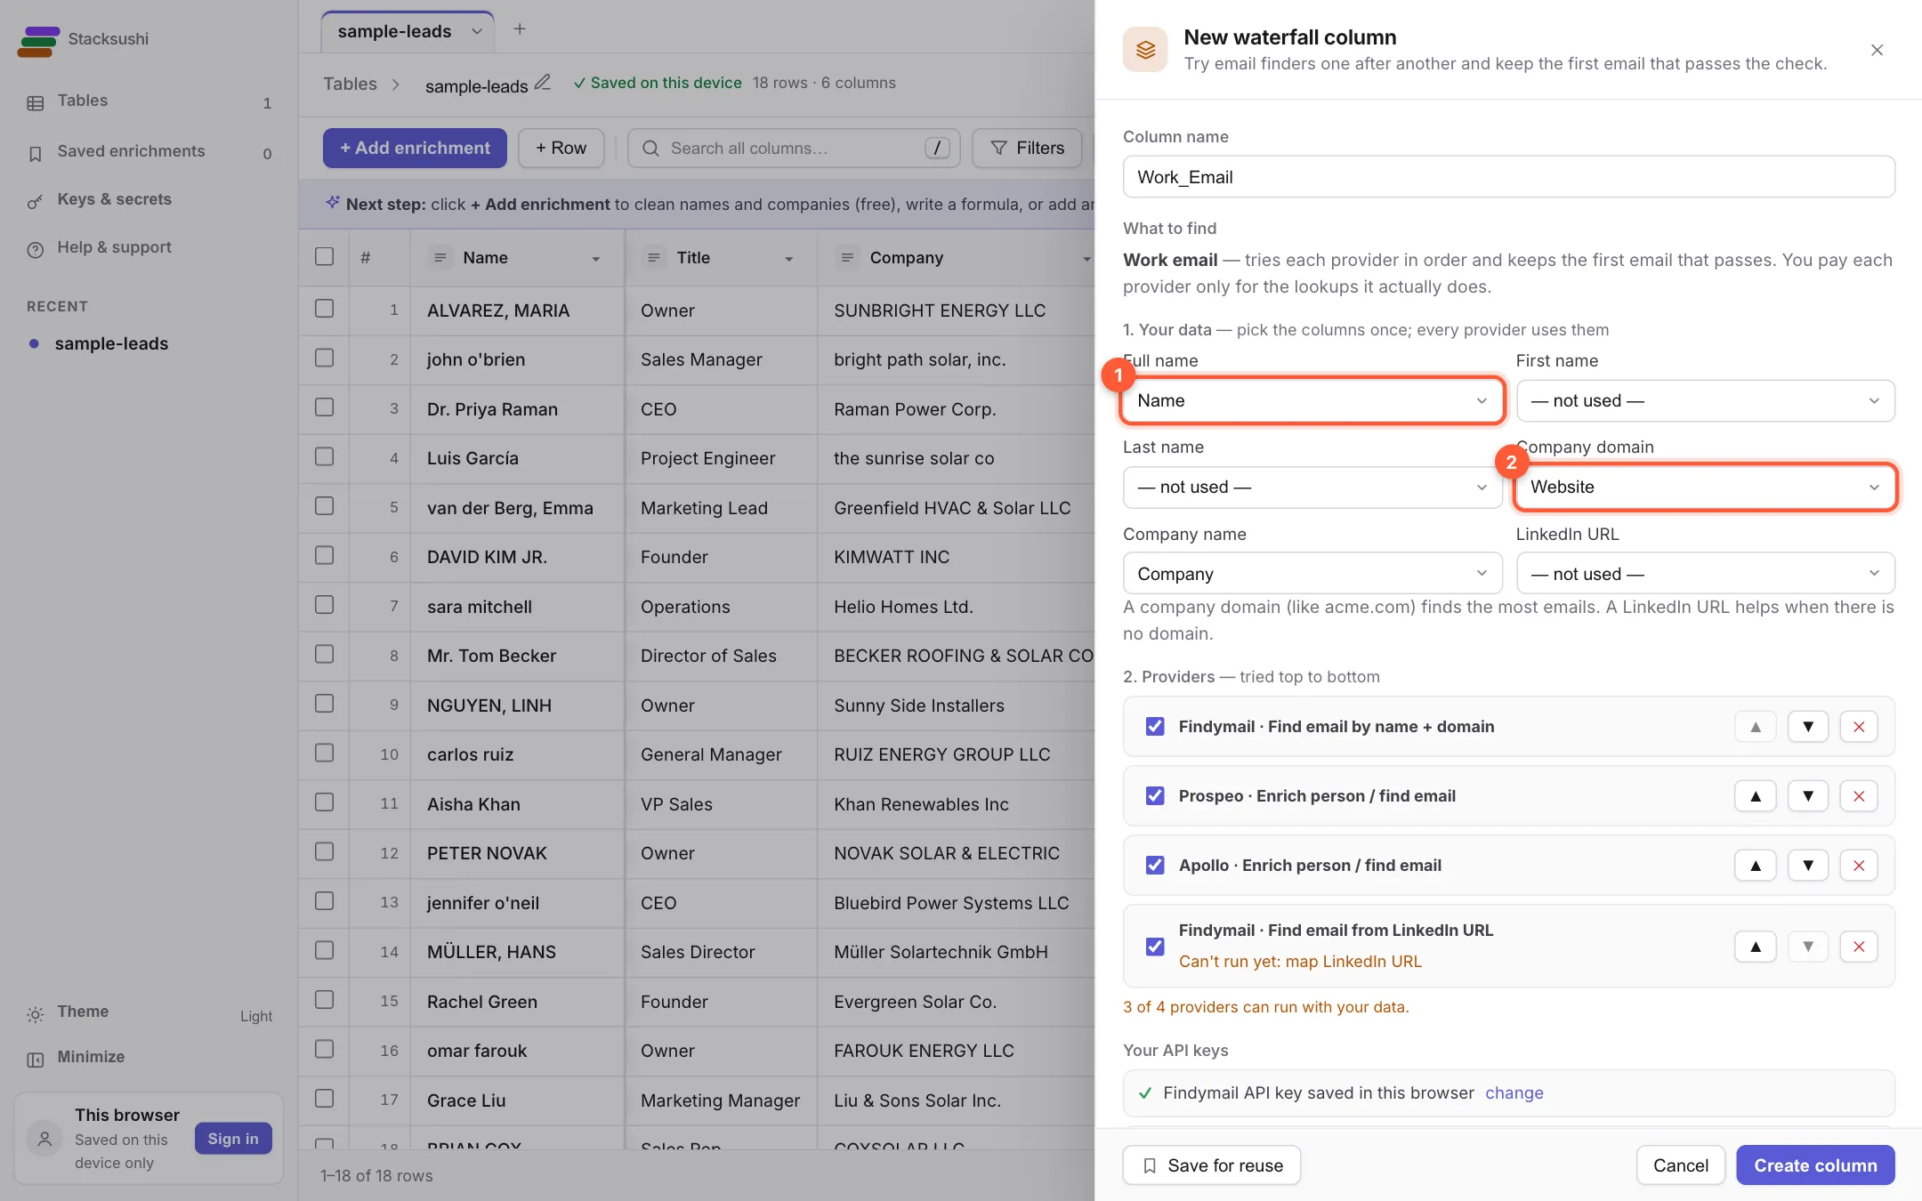
Task: Move Findymail name + domain provider down
Action: tap(1807, 727)
